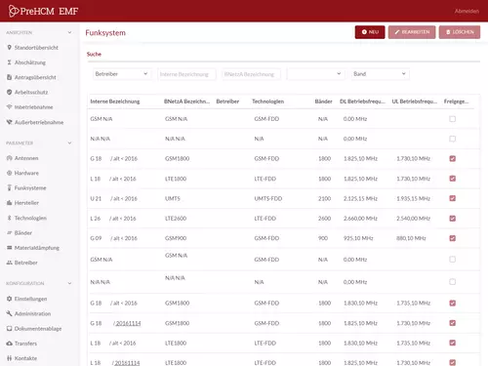The image size is (488, 366).
Task: Open Funksysteme in the sidebar menu
Action: coord(30,188)
